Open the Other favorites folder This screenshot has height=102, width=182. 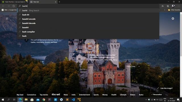[174, 10]
